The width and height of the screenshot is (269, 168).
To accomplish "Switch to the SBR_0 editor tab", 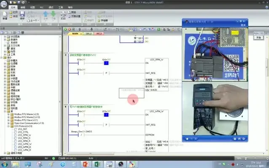I will 88,33.
